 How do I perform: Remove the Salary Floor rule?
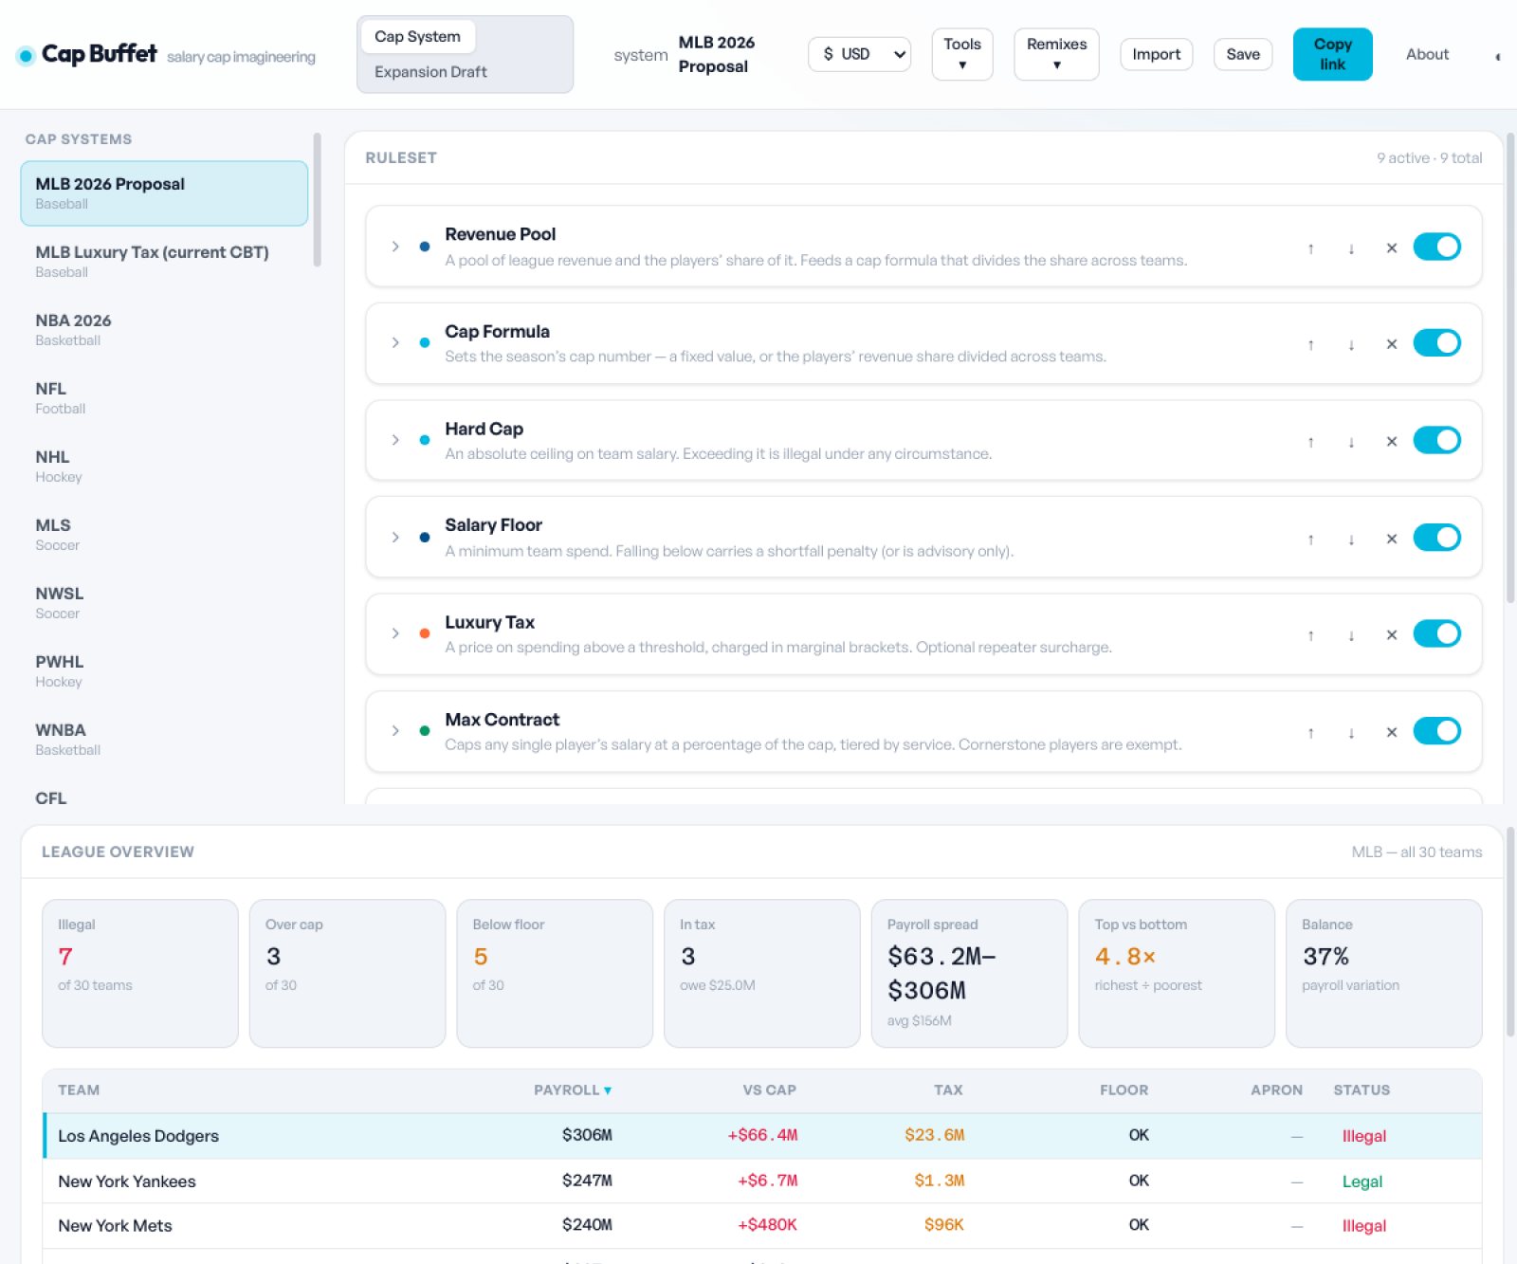(1392, 540)
